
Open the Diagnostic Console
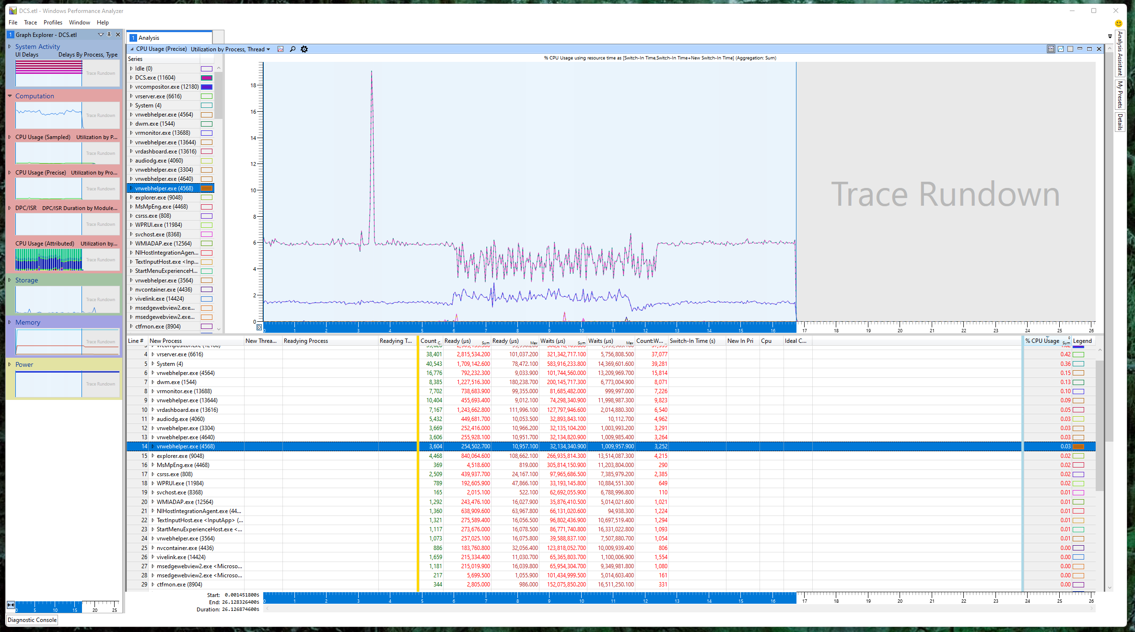coord(32,620)
